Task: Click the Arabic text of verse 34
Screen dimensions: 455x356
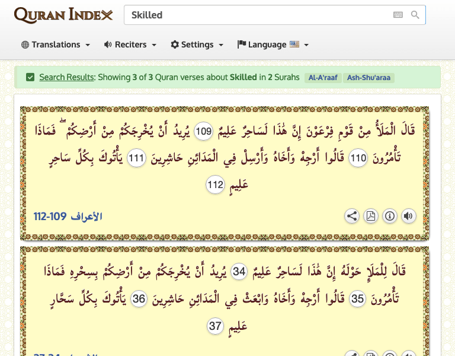Action: pos(329,271)
